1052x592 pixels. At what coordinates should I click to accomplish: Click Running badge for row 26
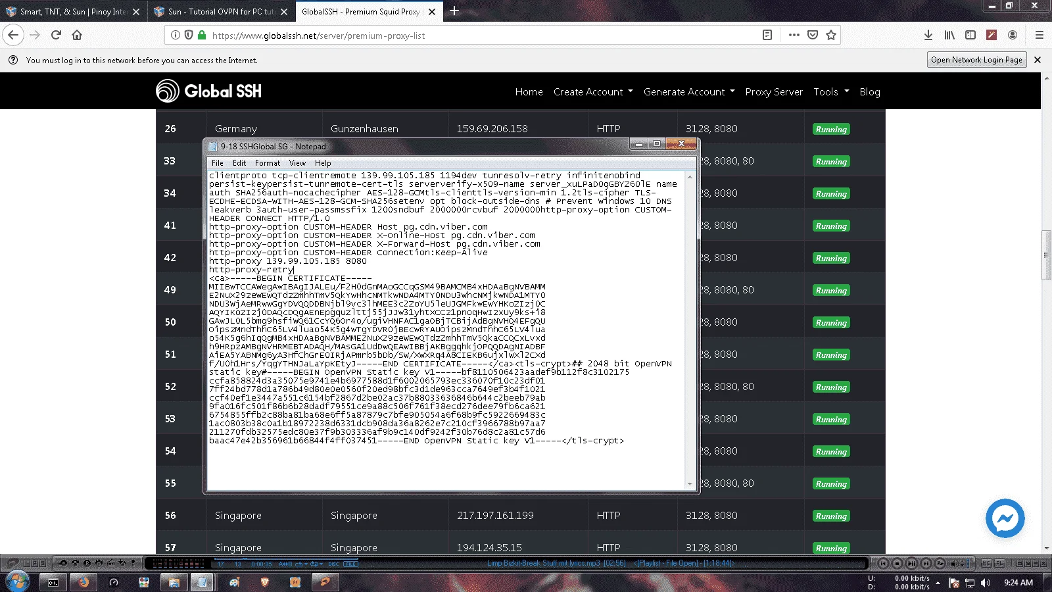[831, 130]
